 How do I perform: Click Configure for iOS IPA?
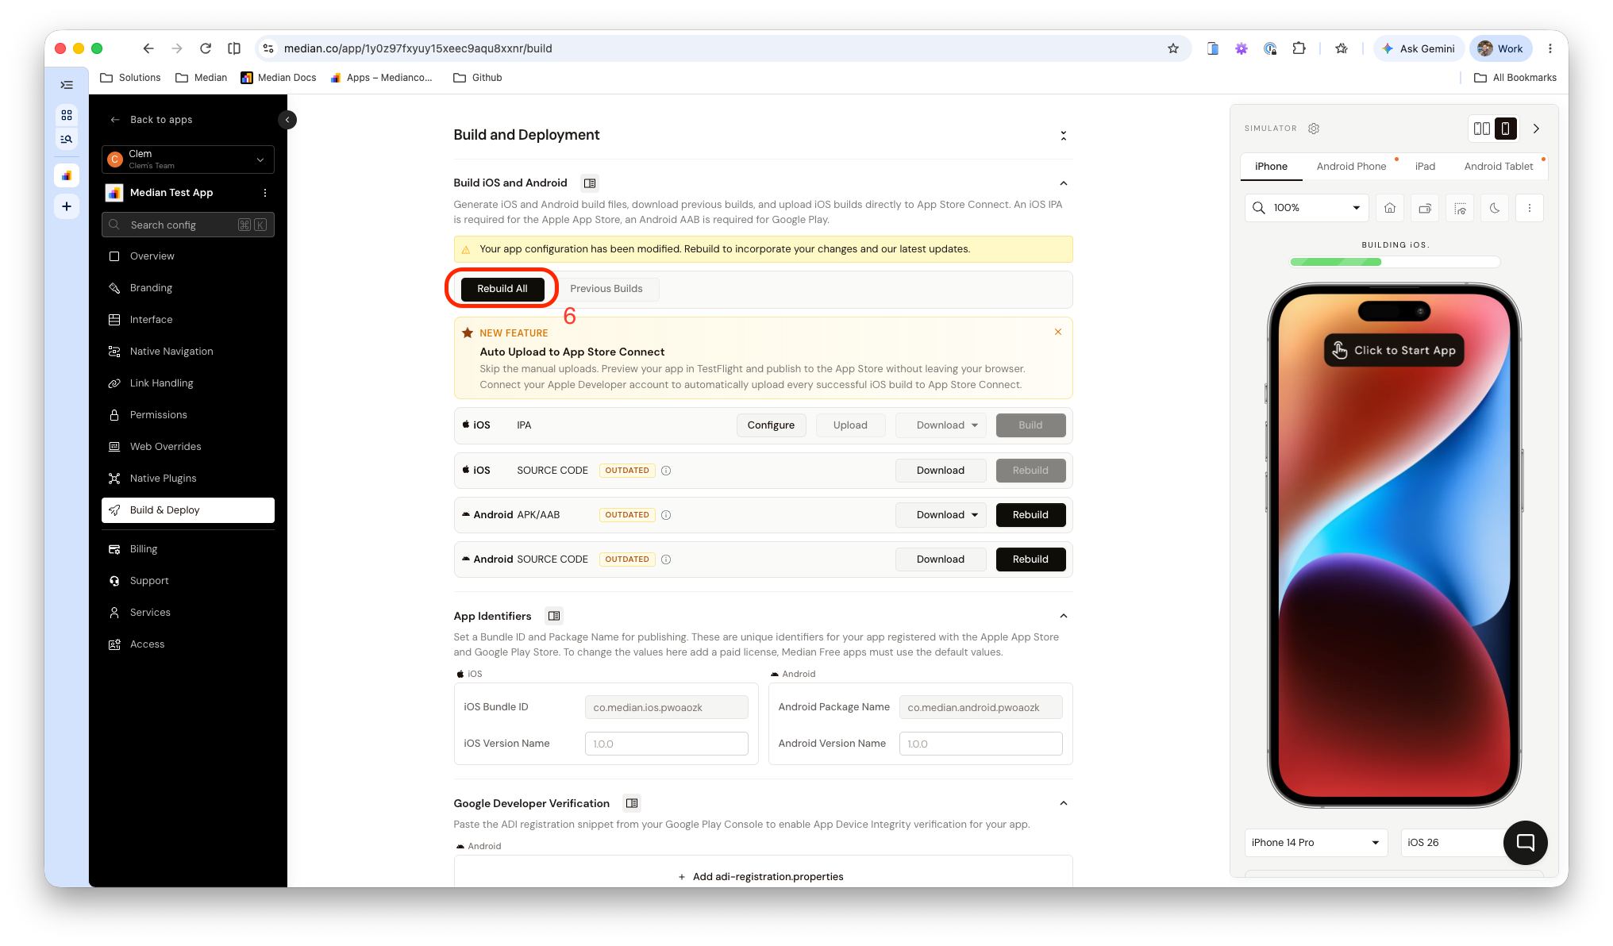(771, 425)
